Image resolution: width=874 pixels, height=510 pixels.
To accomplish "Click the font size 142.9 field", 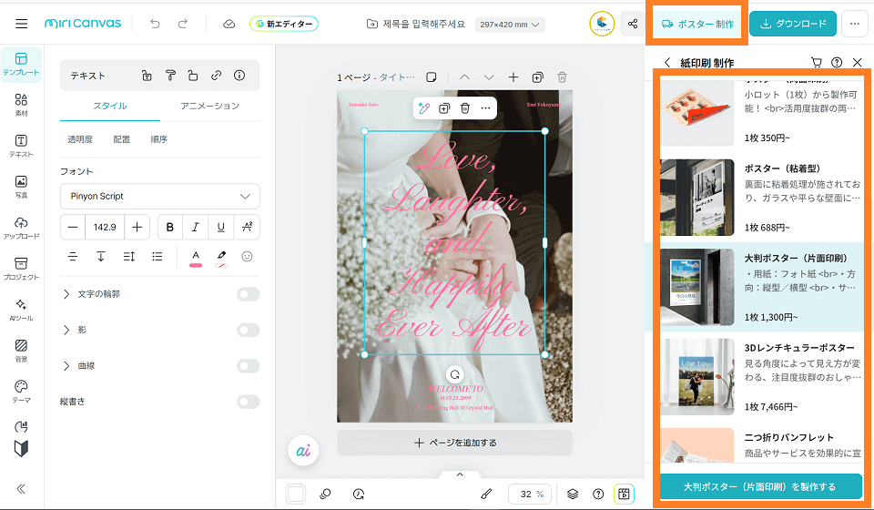I will (105, 227).
